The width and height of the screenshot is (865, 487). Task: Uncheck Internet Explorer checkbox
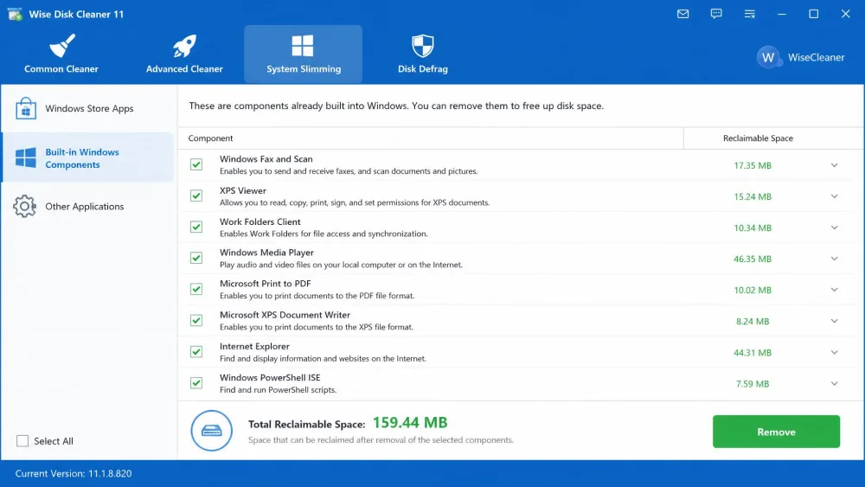(195, 352)
